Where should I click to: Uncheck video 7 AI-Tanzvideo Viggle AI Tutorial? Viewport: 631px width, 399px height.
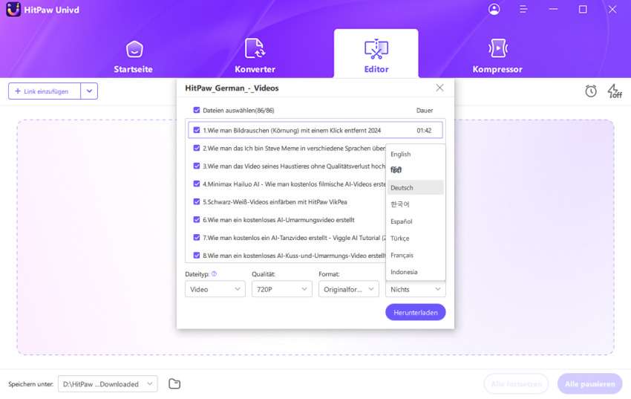tap(197, 237)
